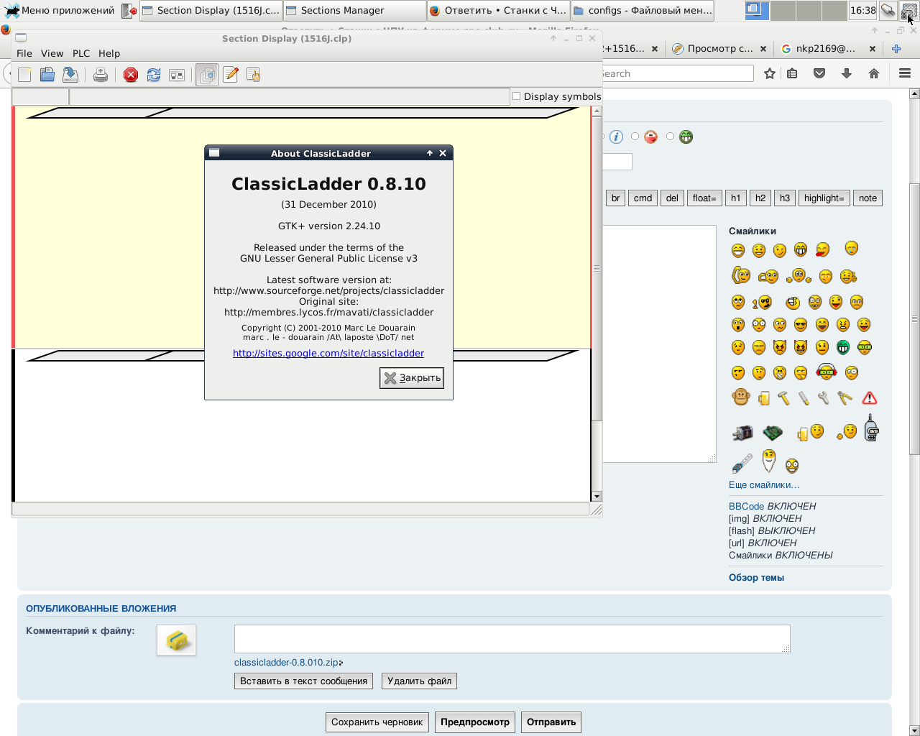Insert the red warning triangle smiley
The width and height of the screenshot is (920, 736).
(870, 398)
